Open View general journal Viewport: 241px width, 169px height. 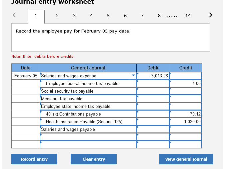click(x=186, y=159)
